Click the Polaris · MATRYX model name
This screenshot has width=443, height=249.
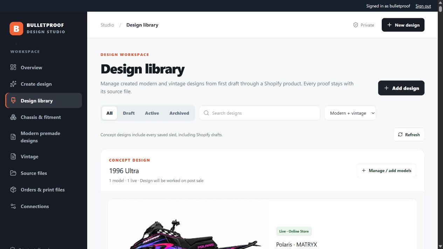[297, 244]
